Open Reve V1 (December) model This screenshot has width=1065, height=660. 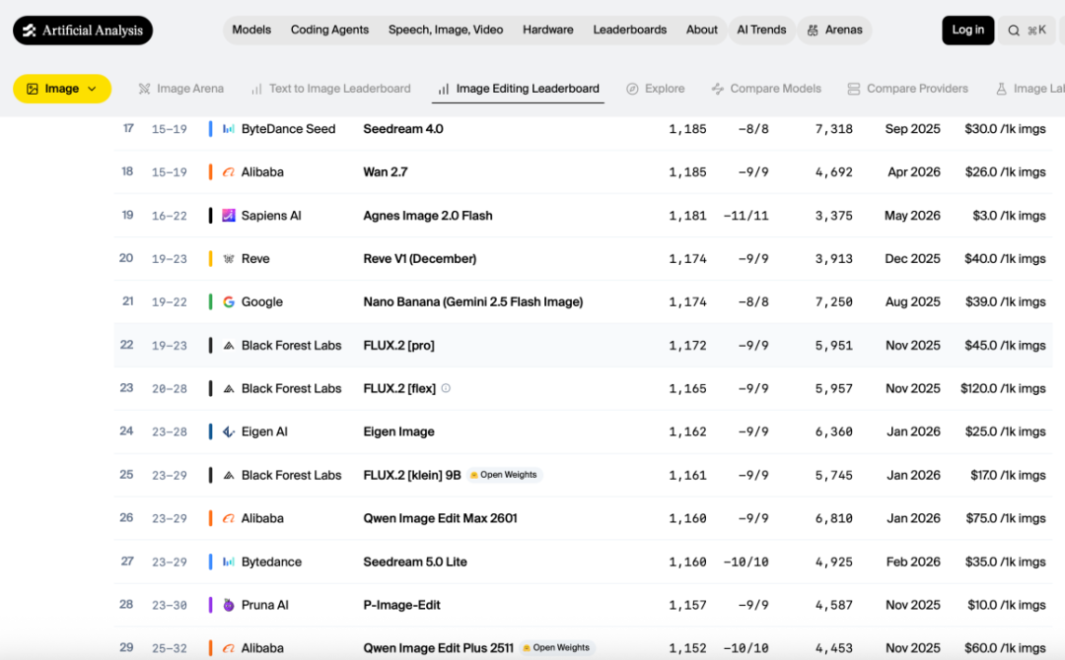[x=419, y=259]
